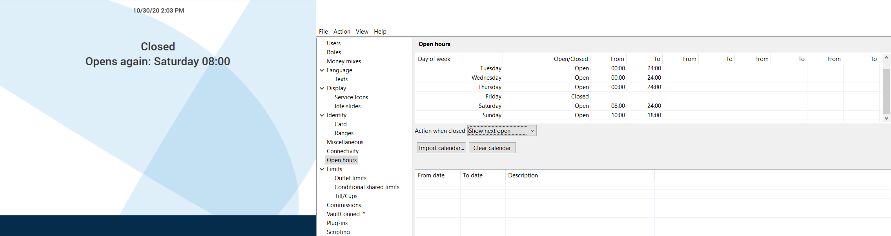This screenshot has height=236, width=891.
Task: Click the Clear calendar button
Action: point(492,148)
